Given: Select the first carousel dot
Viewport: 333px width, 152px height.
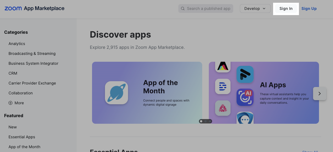Looking at the screenshot, I should [x=201, y=121].
